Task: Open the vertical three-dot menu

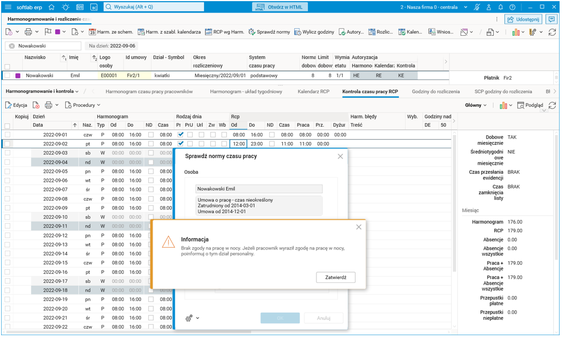Action: (x=497, y=19)
